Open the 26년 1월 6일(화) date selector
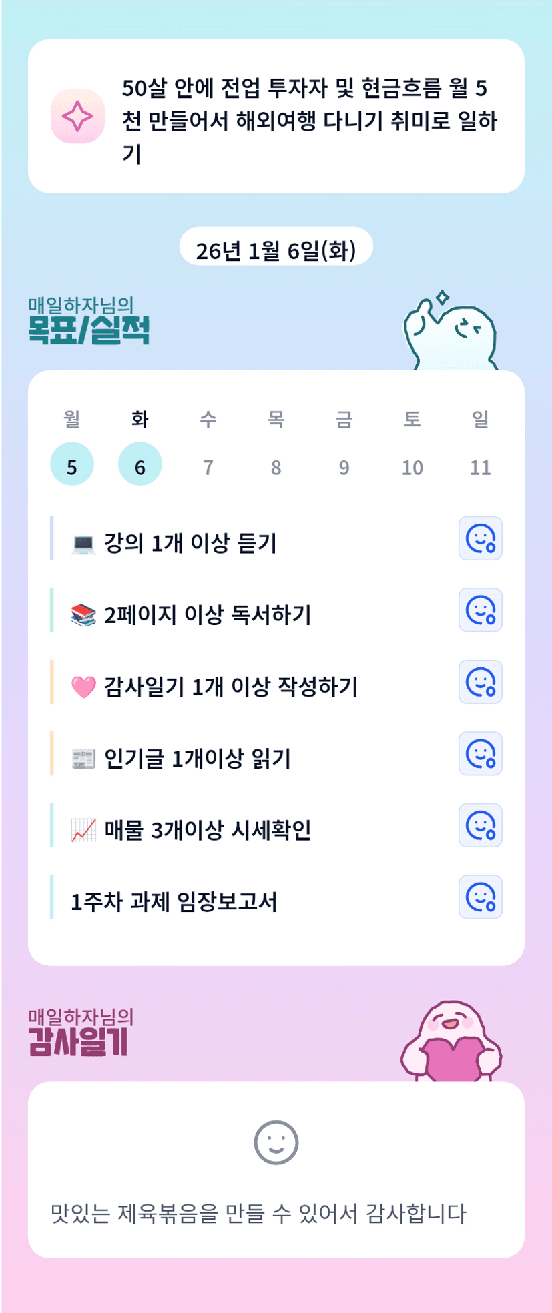 [276, 250]
